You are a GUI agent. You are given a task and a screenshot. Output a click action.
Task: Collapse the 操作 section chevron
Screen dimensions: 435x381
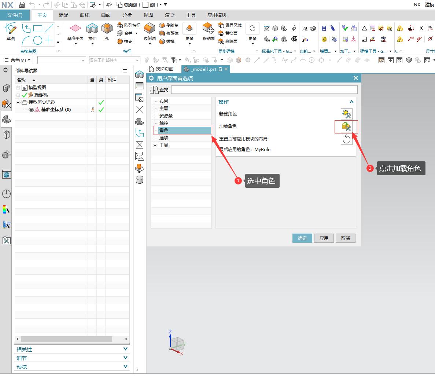(351, 102)
